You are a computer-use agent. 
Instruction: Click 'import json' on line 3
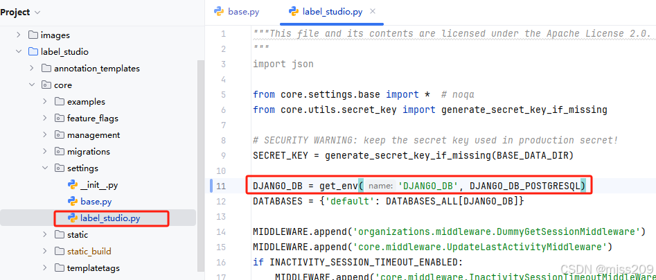coord(283,64)
